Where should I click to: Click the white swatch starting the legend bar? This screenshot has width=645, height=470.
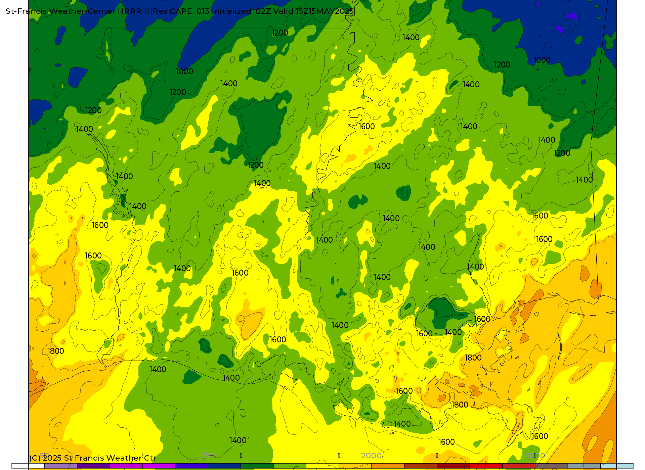click(x=28, y=466)
